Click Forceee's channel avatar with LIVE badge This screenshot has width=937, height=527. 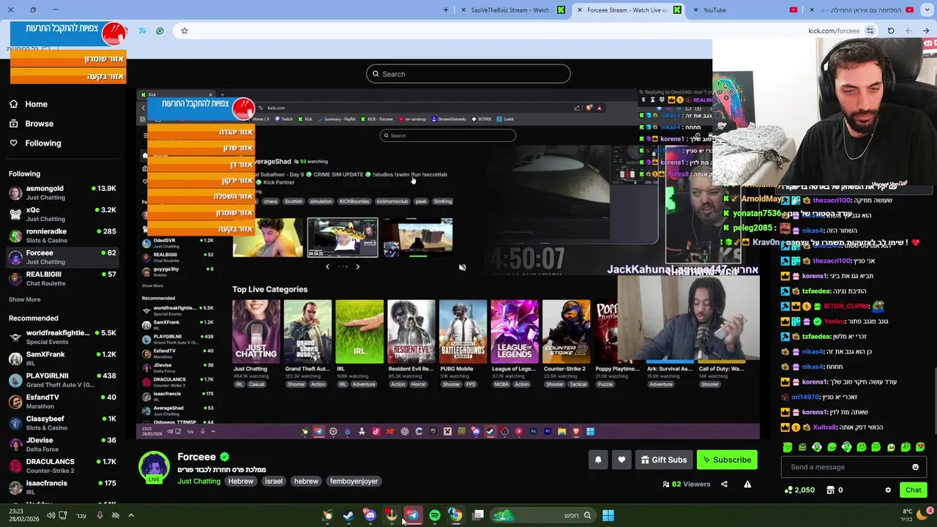(x=154, y=467)
